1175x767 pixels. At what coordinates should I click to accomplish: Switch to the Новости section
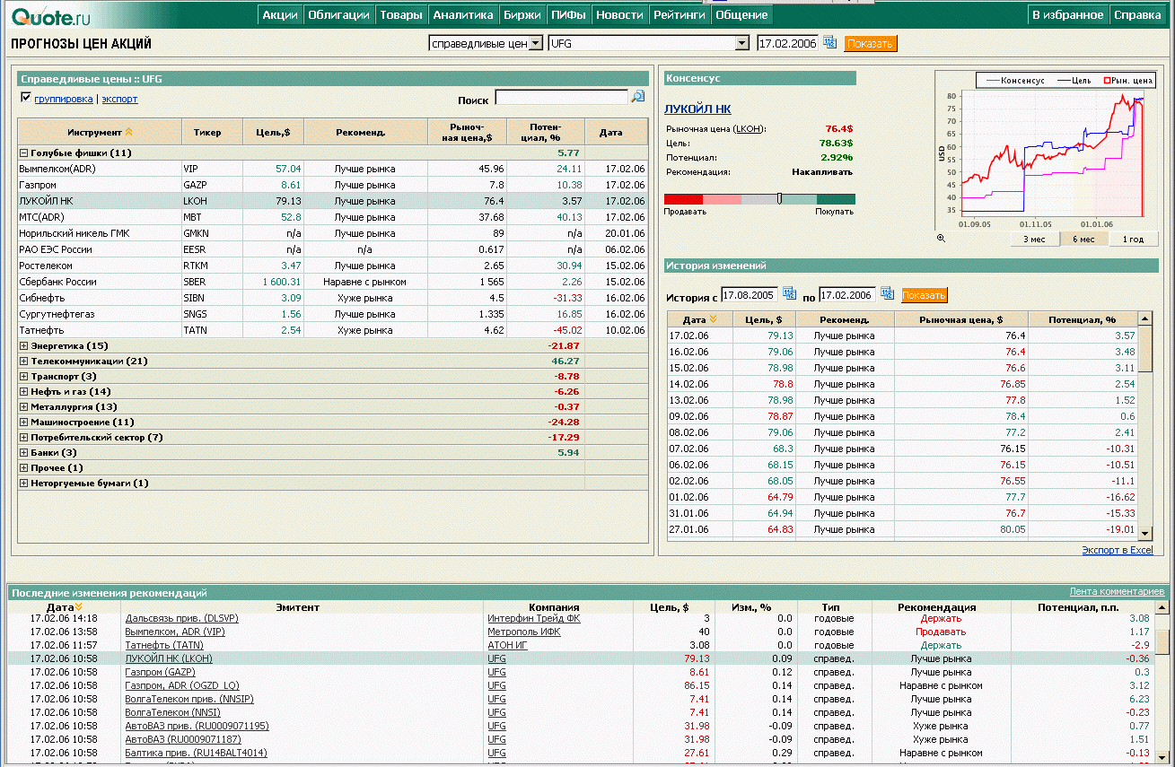619,13
